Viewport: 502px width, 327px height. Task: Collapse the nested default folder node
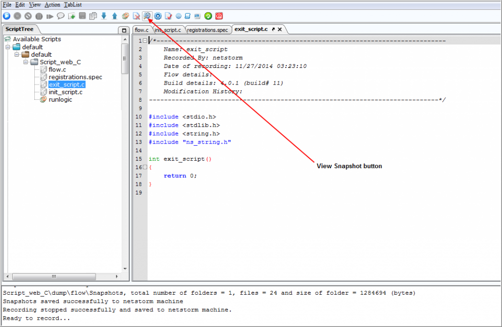(x=17, y=55)
